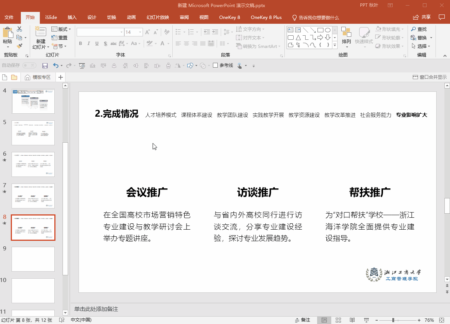Click the Redo arrow icon
450x324 pixels.
[x=68, y=66]
